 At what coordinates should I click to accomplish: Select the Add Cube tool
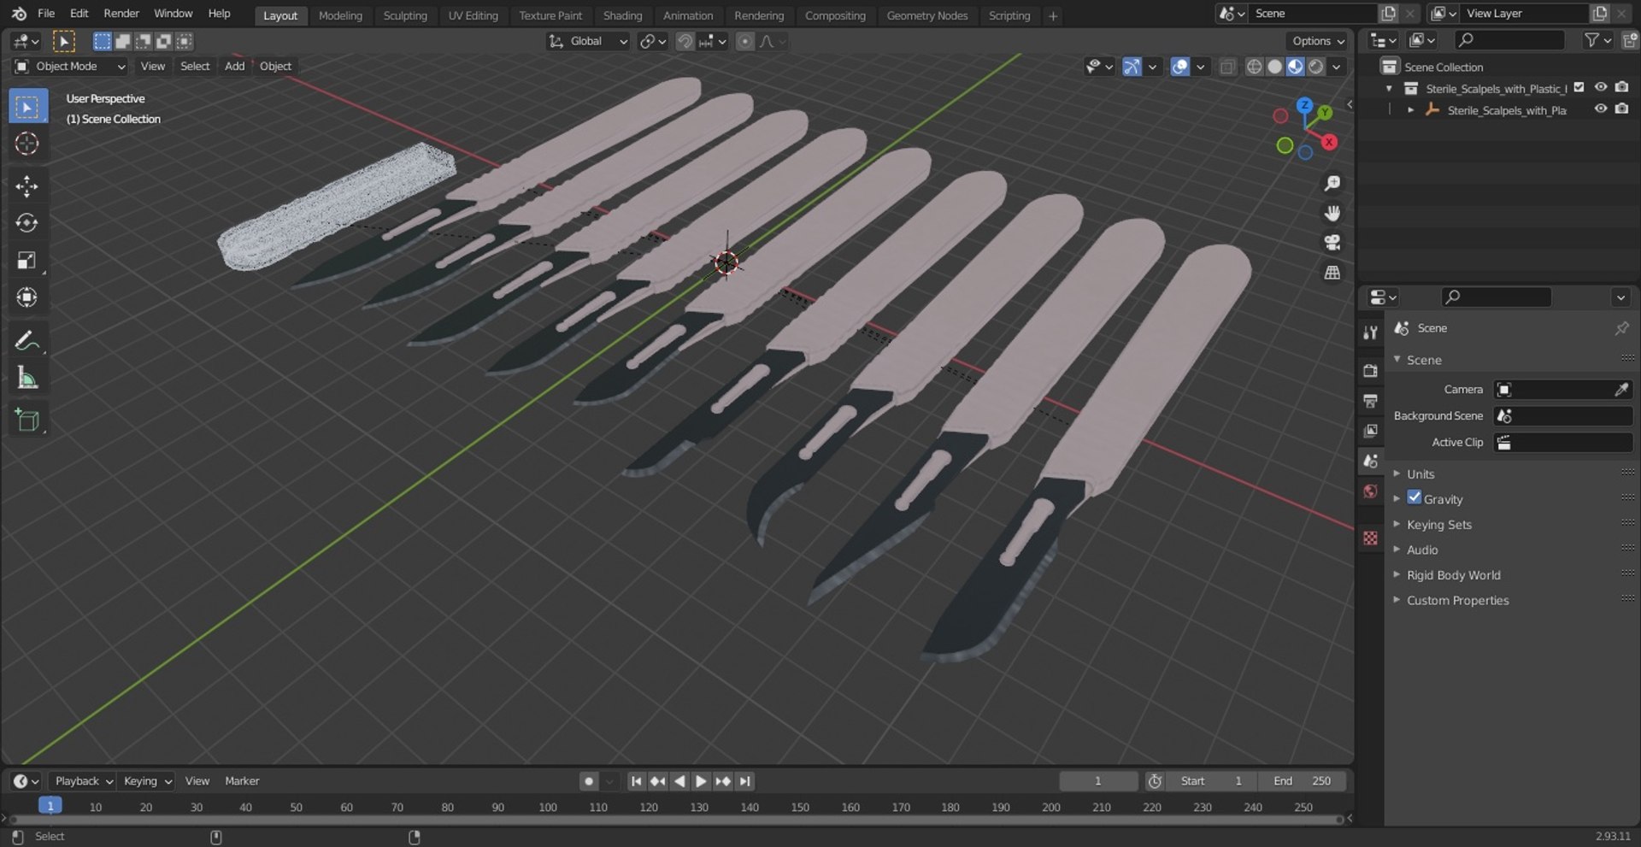coord(26,421)
